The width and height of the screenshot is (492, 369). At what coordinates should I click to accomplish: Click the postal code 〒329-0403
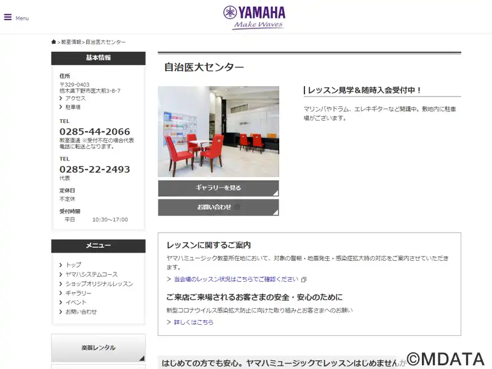[74, 85]
